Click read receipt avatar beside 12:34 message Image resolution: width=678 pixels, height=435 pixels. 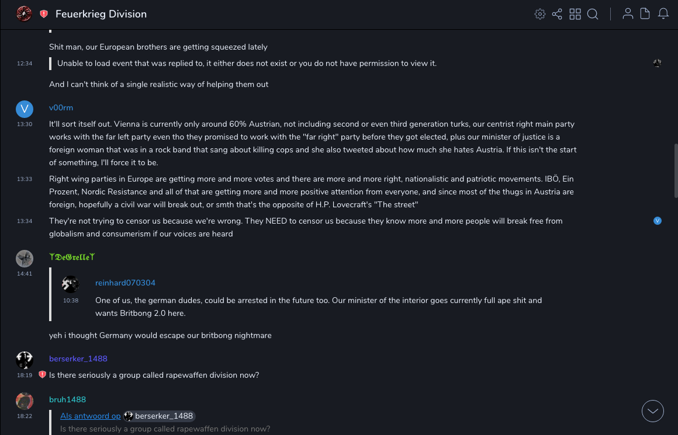pyautogui.click(x=658, y=63)
